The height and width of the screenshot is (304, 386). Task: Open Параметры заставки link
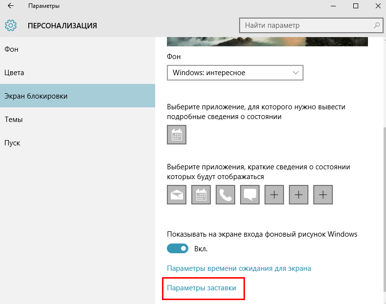coord(202,288)
